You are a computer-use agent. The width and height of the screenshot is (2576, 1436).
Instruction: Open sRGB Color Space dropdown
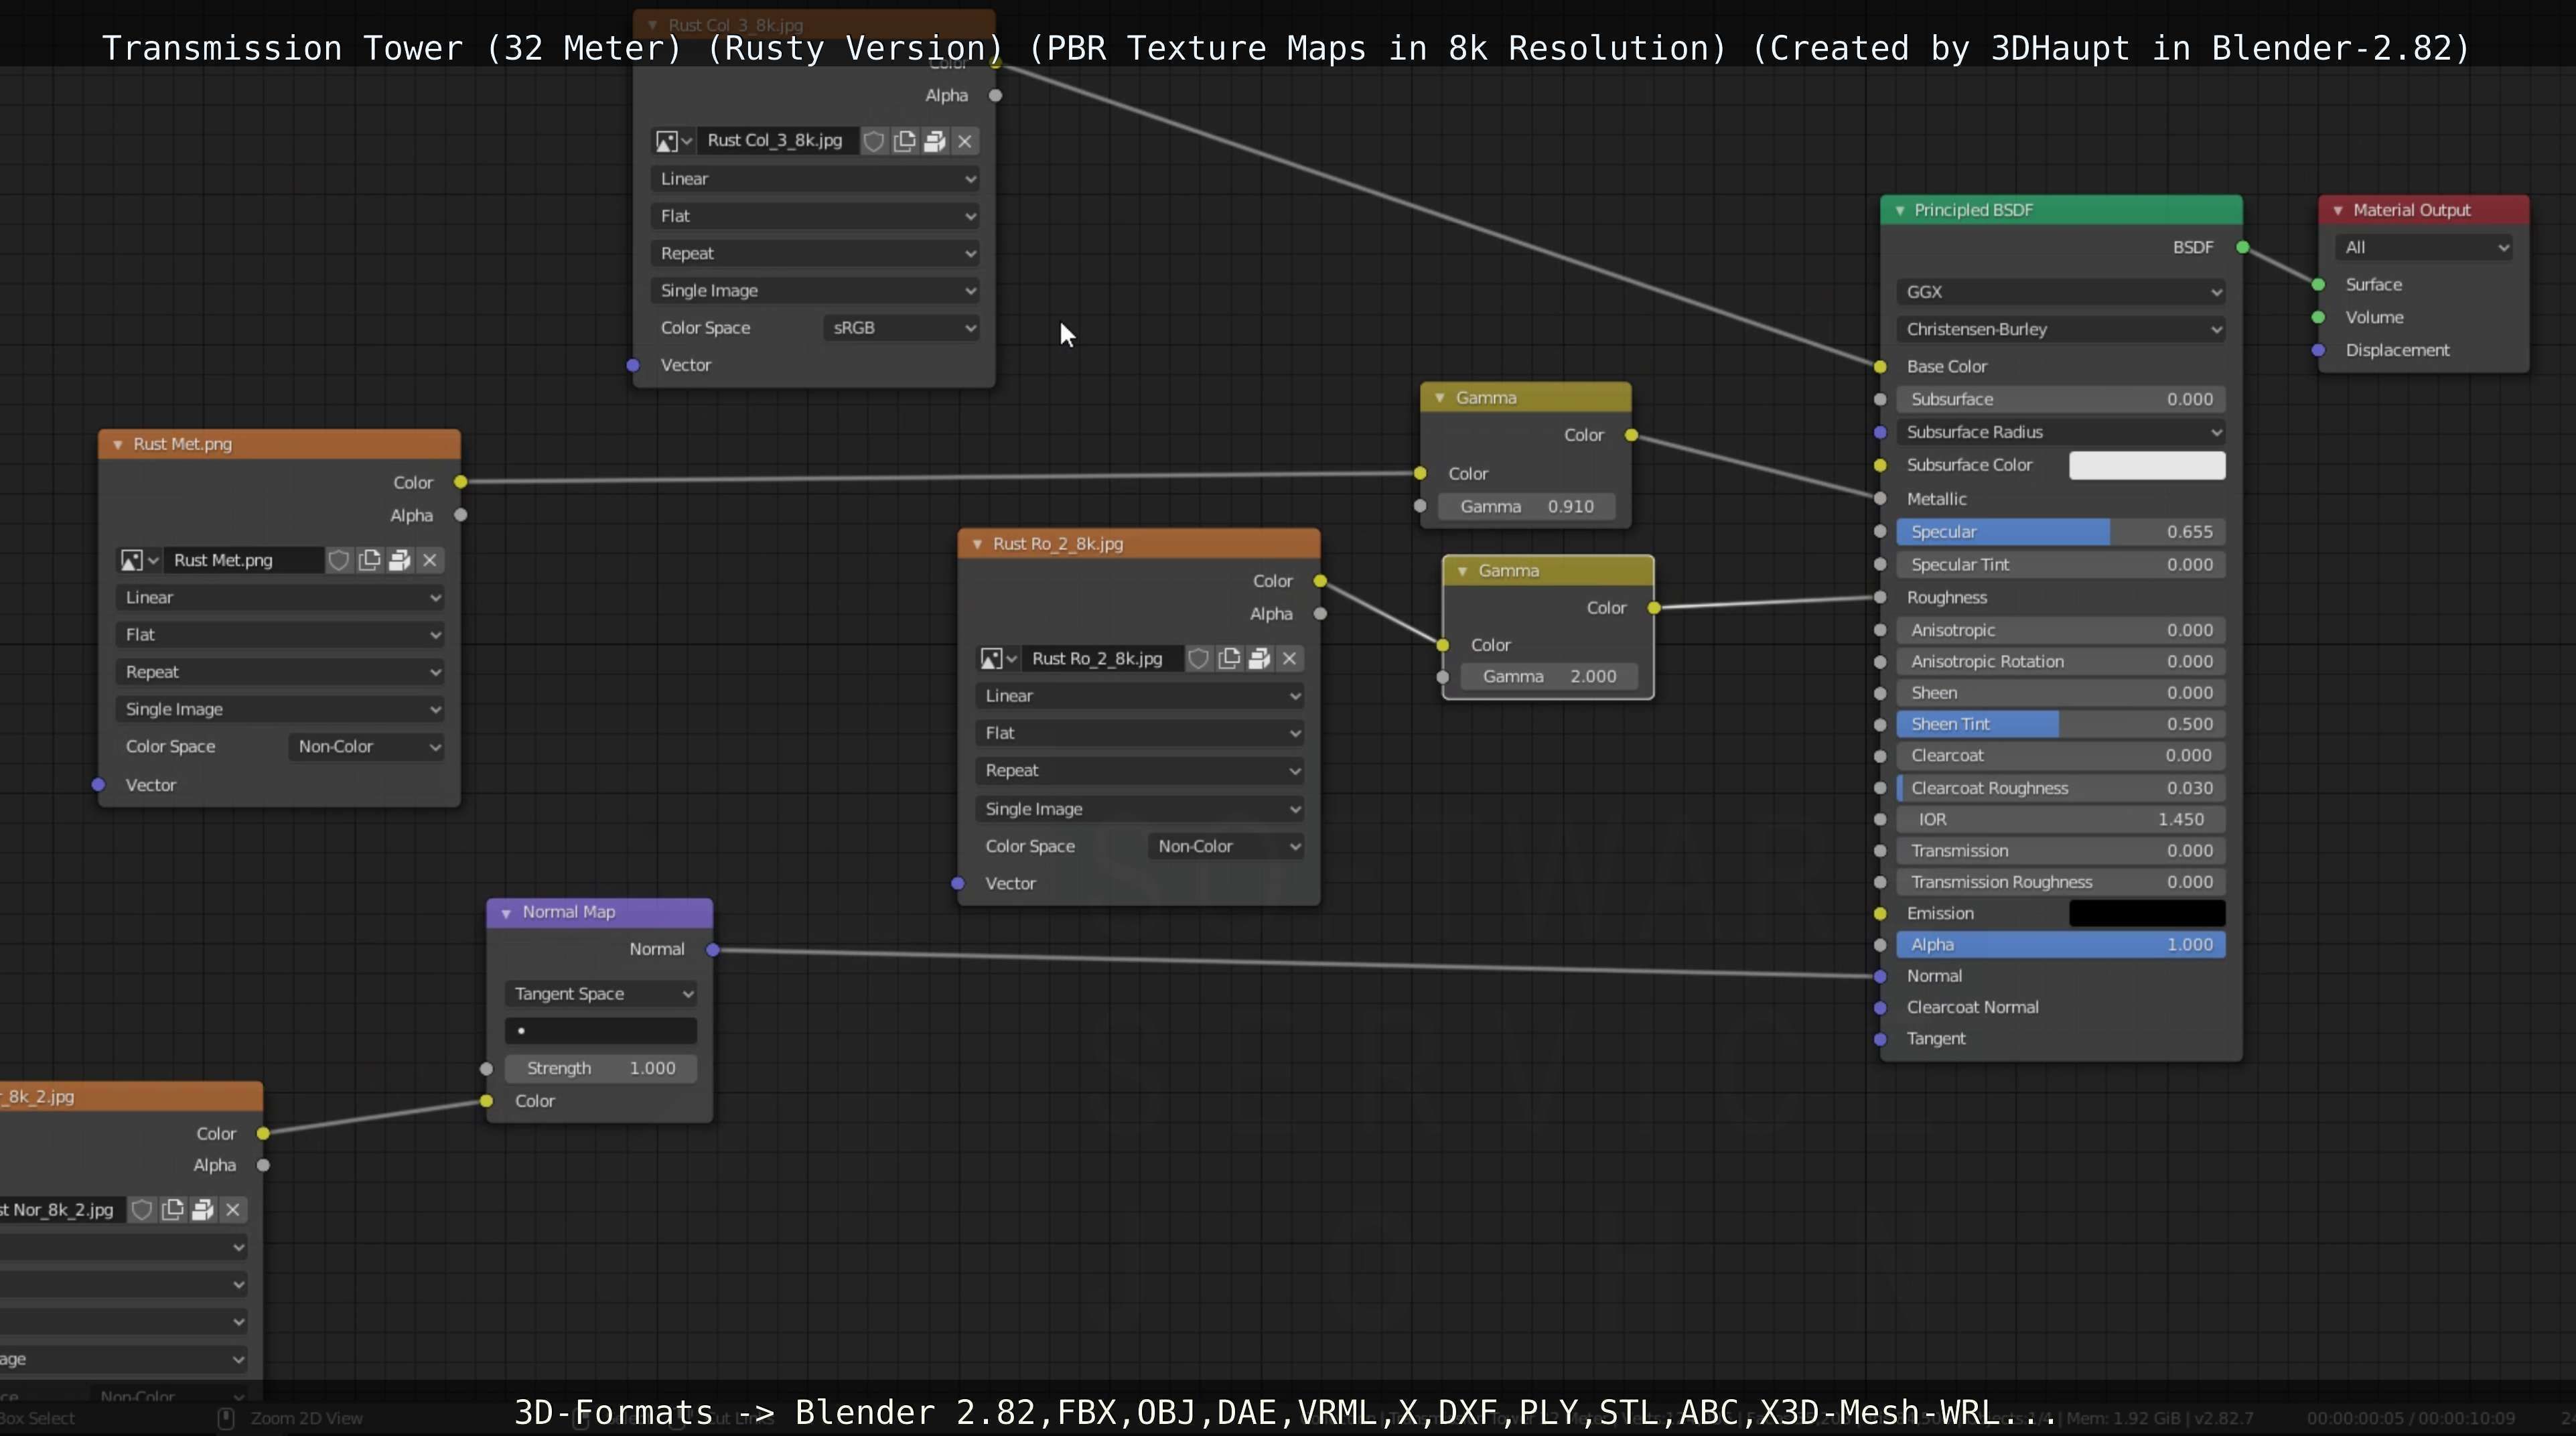pyautogui.click(x=901, y=328)
